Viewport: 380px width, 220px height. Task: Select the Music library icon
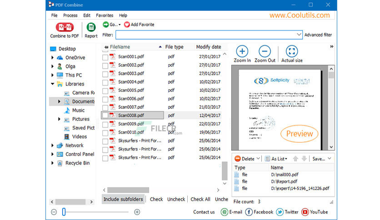tap(67, 110)
